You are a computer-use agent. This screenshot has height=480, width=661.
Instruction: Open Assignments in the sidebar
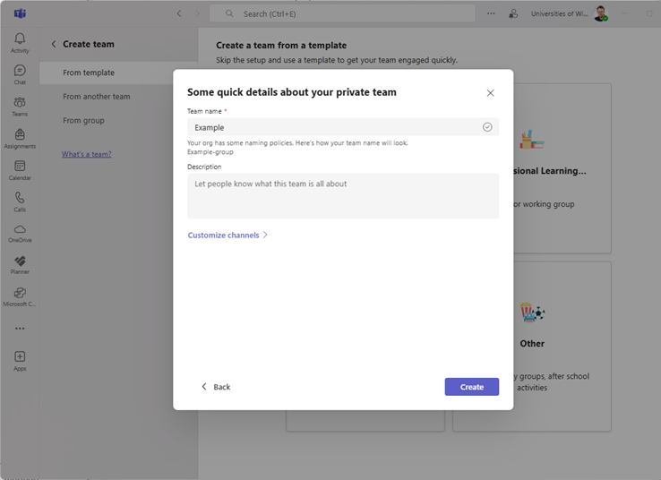click(20, 138)
